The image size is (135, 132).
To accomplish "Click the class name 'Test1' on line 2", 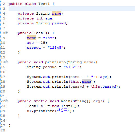I will click(x=44, y=4).
